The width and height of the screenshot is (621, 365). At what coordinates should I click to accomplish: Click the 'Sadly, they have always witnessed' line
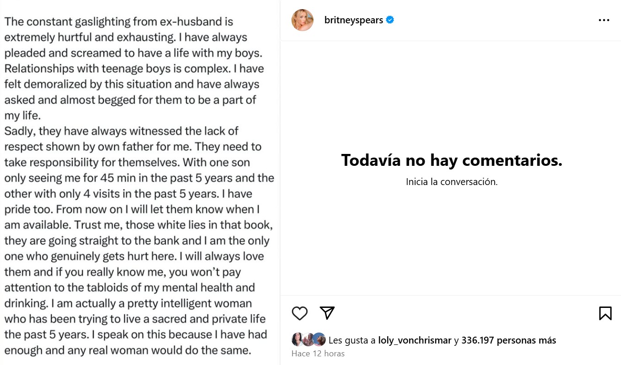click(x=121, y=131)
